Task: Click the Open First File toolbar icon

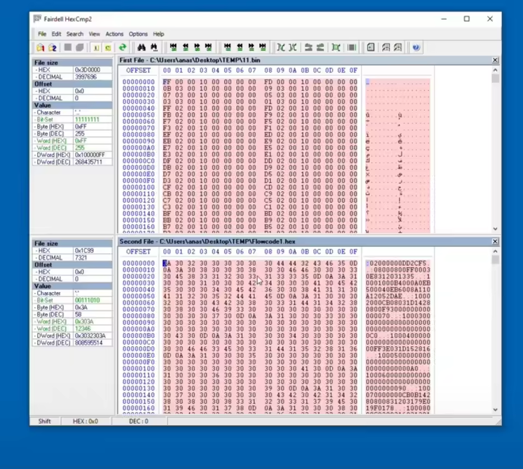Action: point(40,48)
